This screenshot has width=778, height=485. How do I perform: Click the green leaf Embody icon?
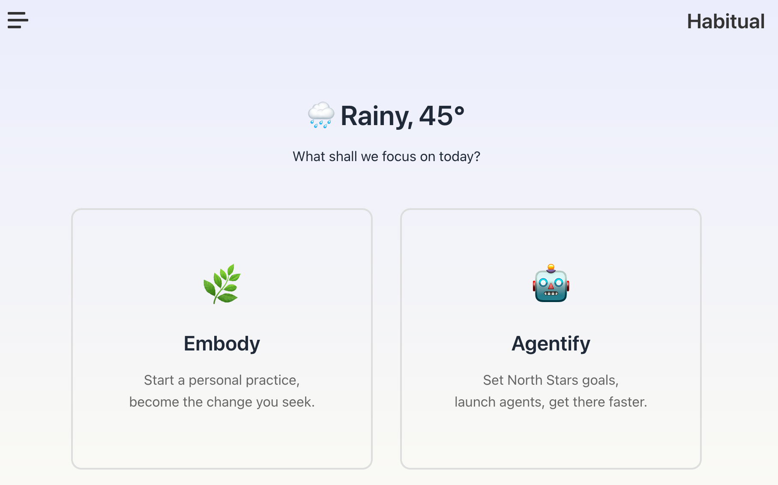222,284
